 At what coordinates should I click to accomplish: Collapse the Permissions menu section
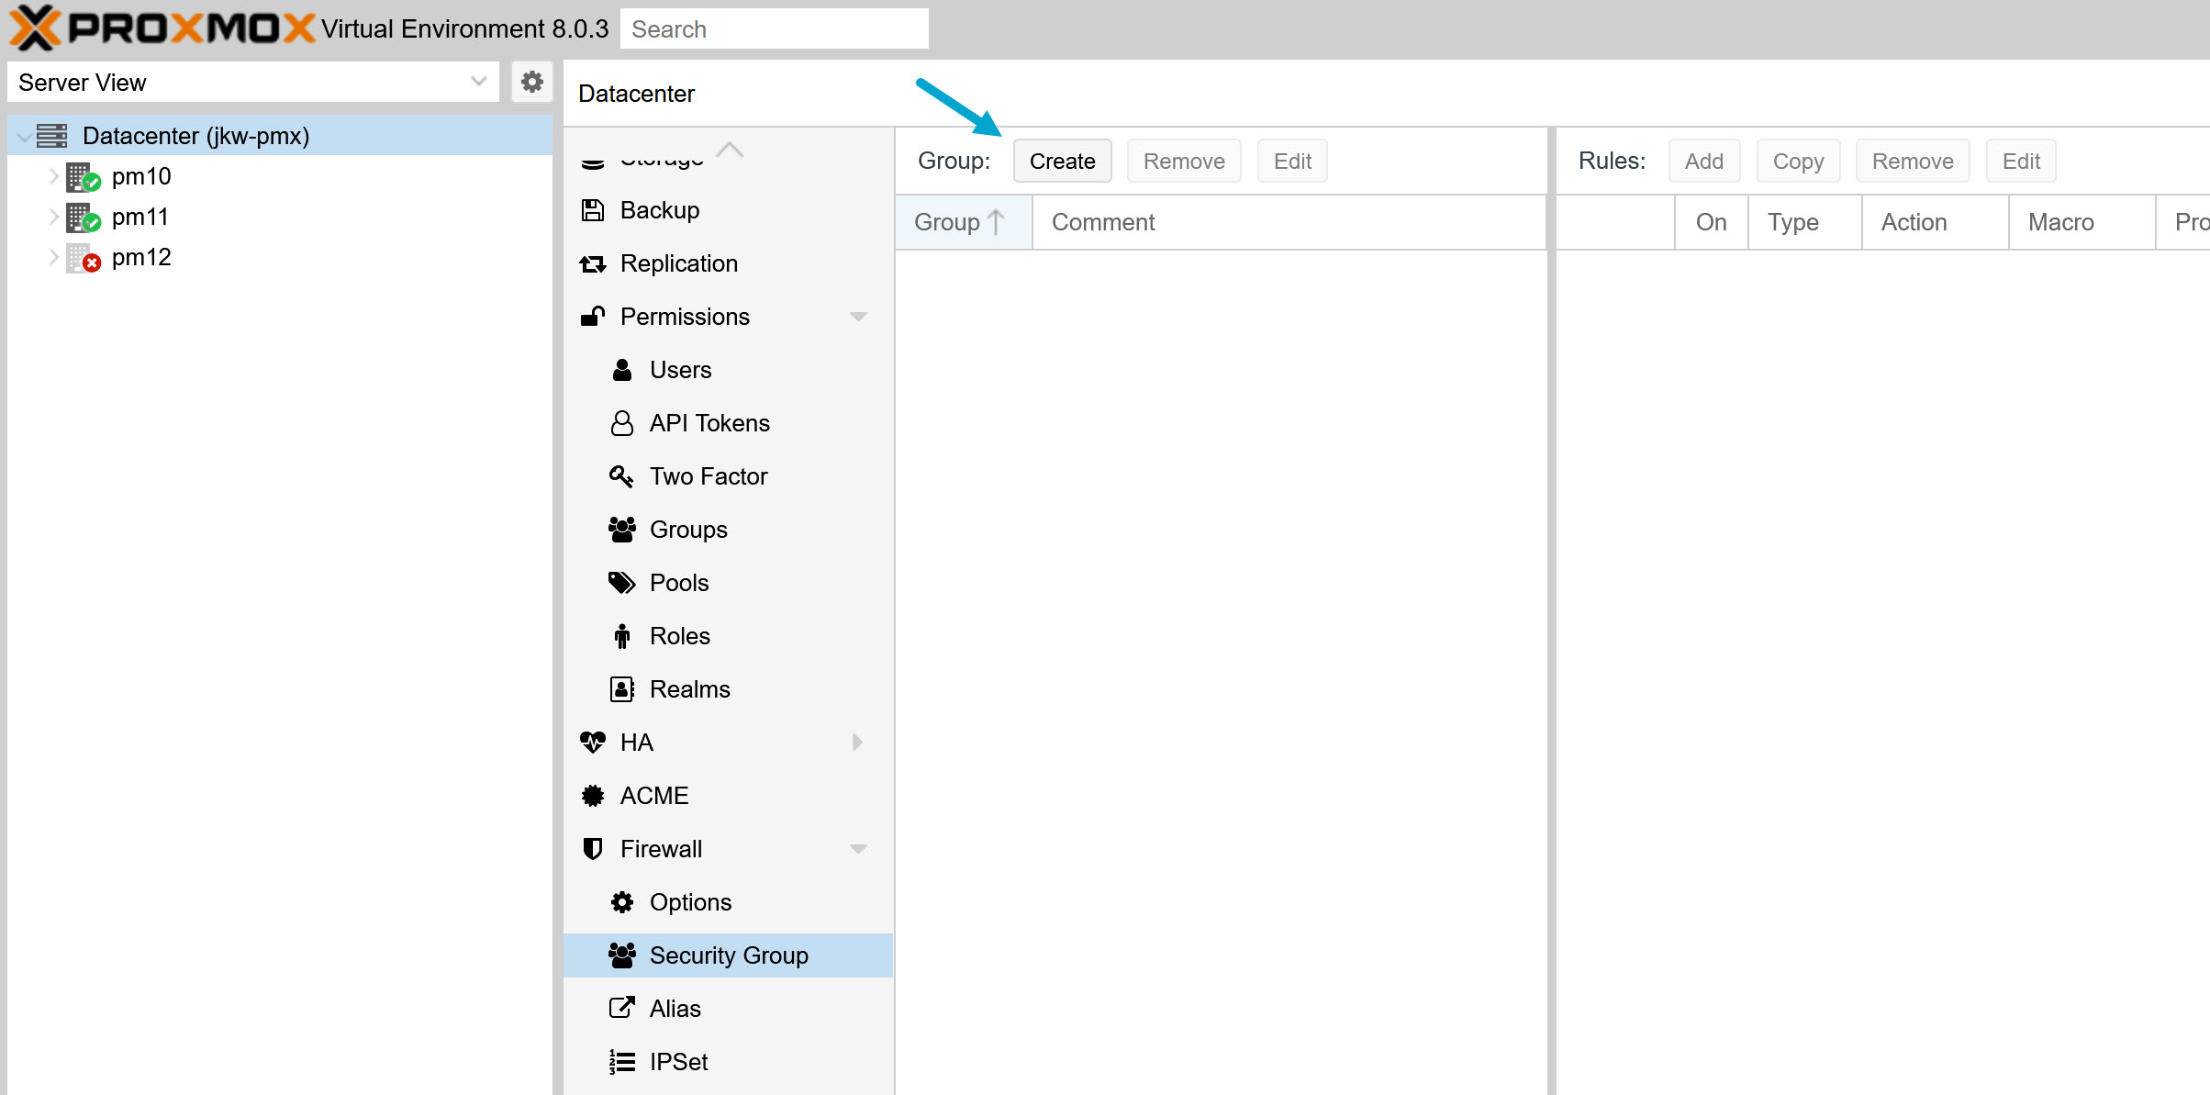click(858, 317)
